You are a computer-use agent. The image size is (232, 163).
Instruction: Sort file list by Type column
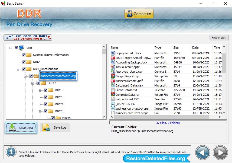click(x=162, y=47)
